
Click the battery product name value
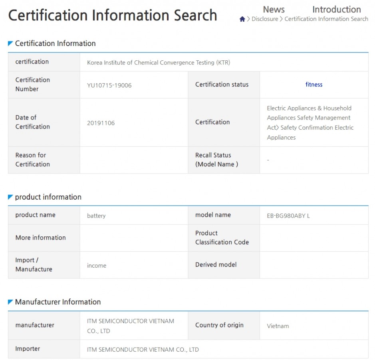[x=96, y=216]
